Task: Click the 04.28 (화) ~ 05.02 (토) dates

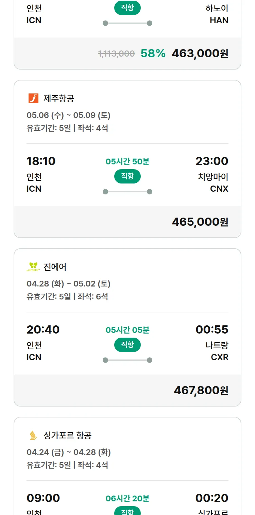Action: (x=68, y=284)
